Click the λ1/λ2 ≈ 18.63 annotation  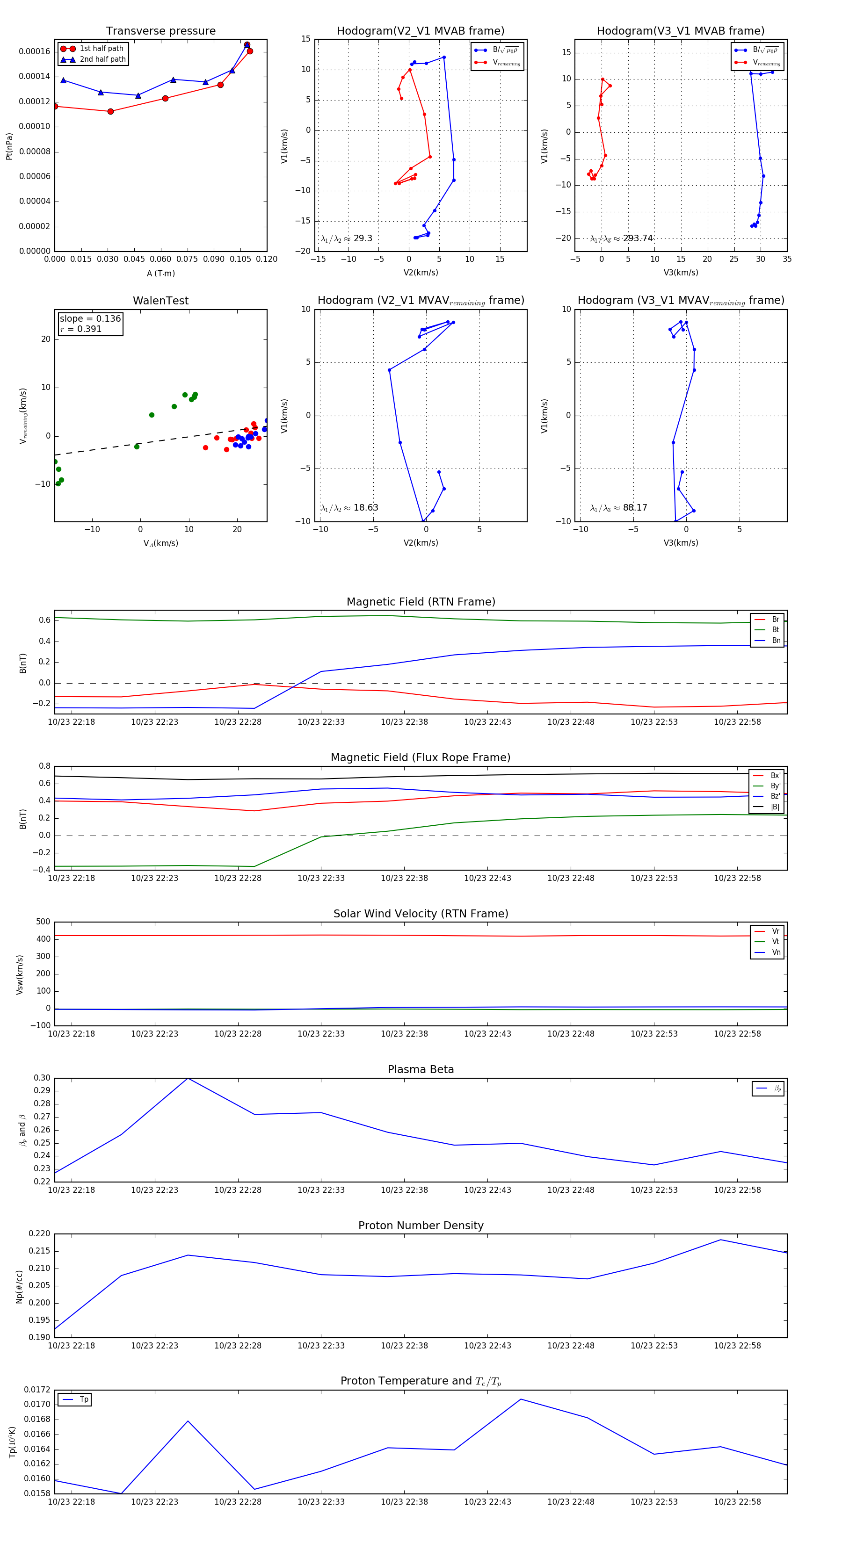[349, 508]
